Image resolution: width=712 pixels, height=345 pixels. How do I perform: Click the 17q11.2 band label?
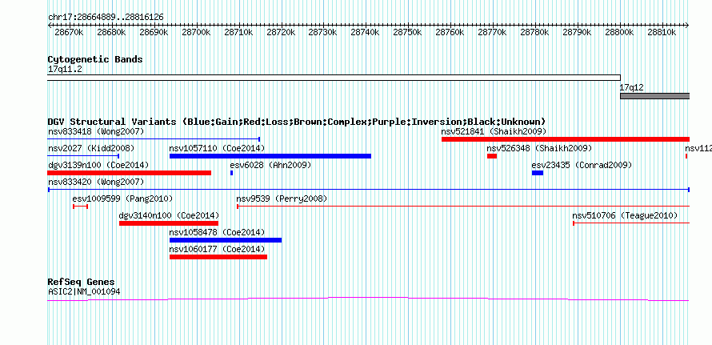(65, 70)
